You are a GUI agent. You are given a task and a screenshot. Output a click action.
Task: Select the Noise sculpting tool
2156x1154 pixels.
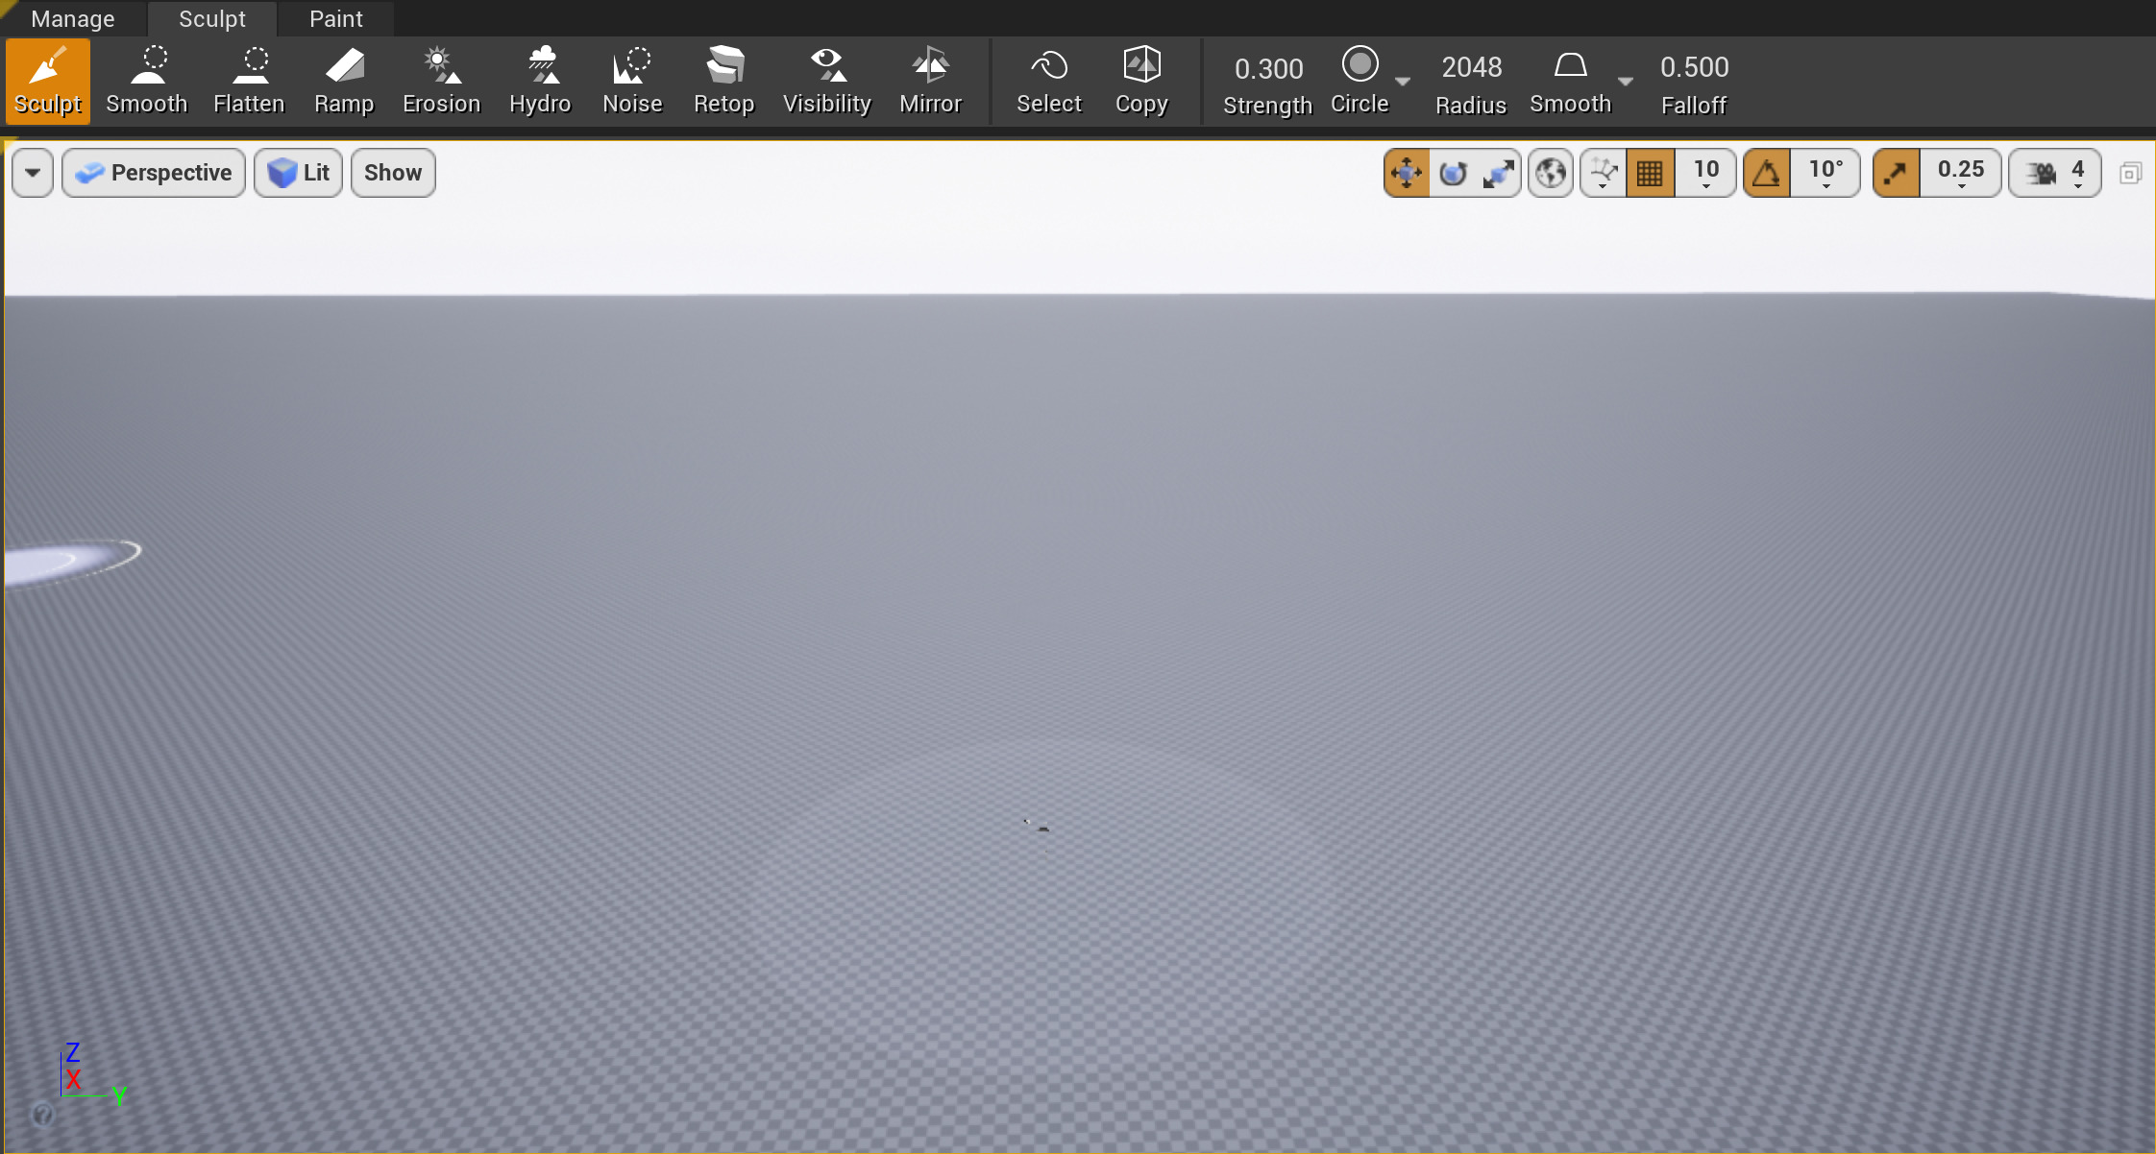631,82
